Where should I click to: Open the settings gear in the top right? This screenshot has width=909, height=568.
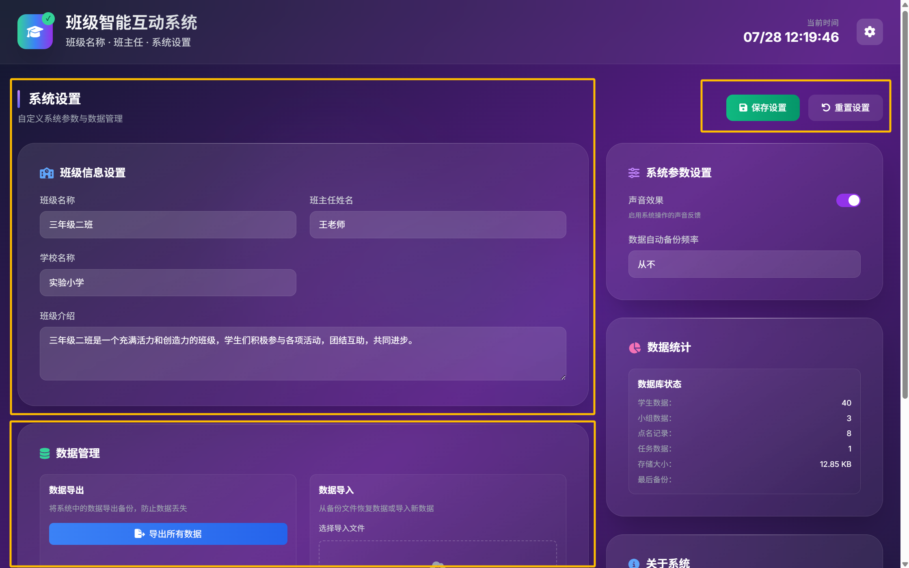[869, 32]
